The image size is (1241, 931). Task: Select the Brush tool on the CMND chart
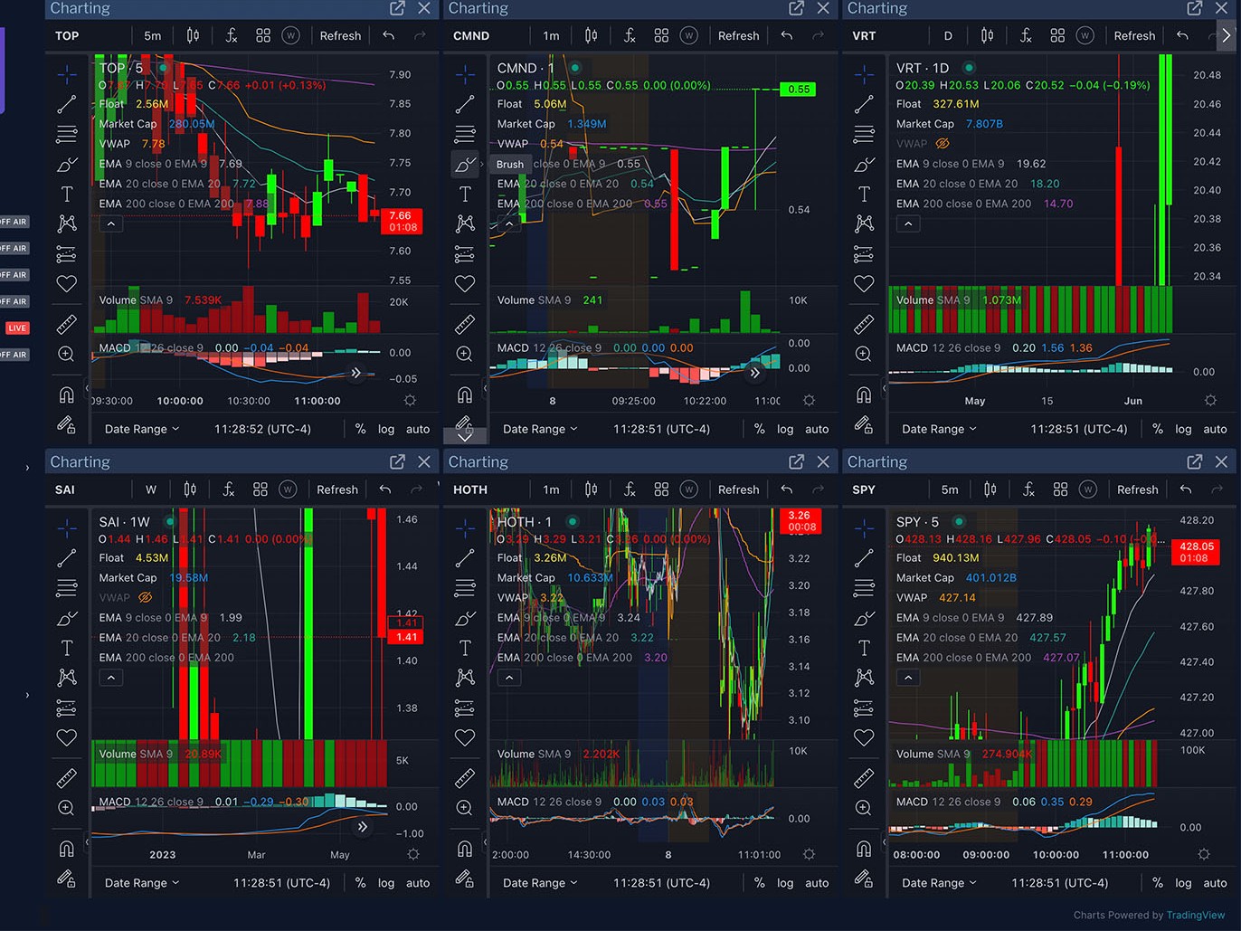[465, 165]
